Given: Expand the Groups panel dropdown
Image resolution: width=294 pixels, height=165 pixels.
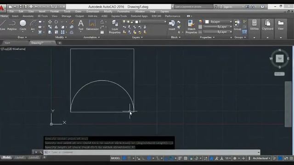Looking at the screenshot, I should click(x=240, y=37).
